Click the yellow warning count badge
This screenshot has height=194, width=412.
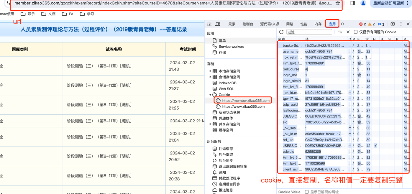click(x=371, y=24)
